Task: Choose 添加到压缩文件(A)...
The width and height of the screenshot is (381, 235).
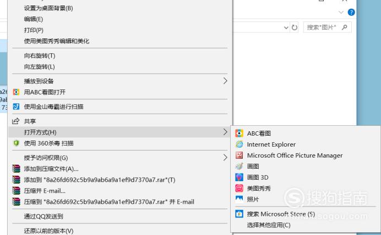Action: [x=51, y=169]
